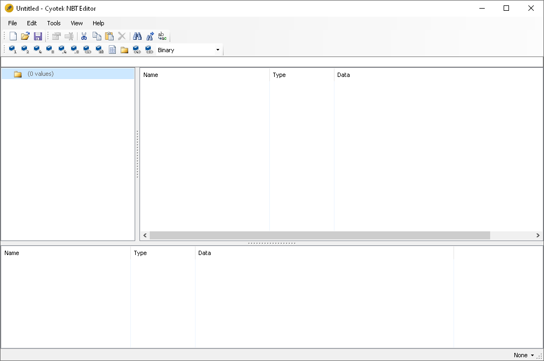Create a new document with the blank page icon
Image resolution: width=544 pixels, height=361 pixels.
point(13,36)
